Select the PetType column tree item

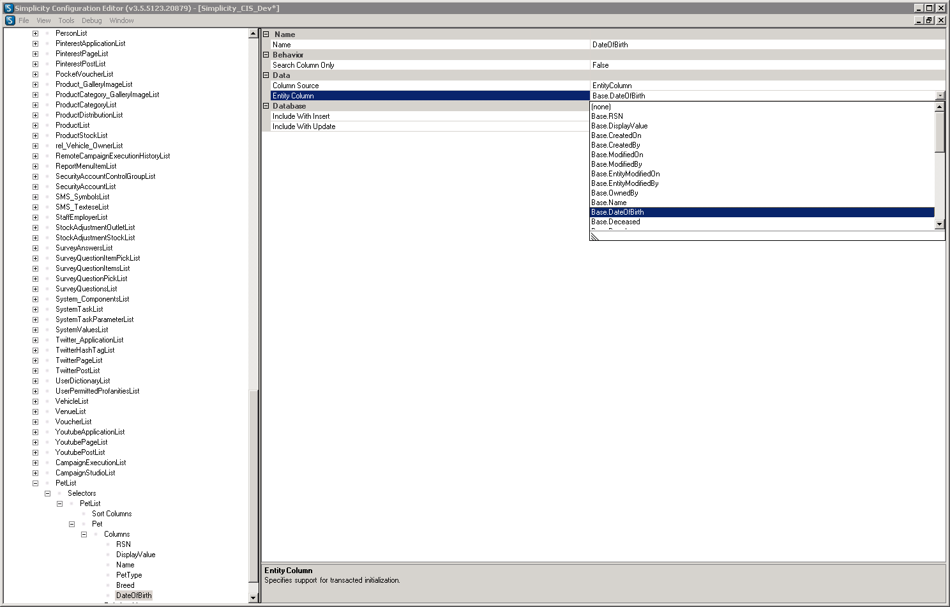129,575
